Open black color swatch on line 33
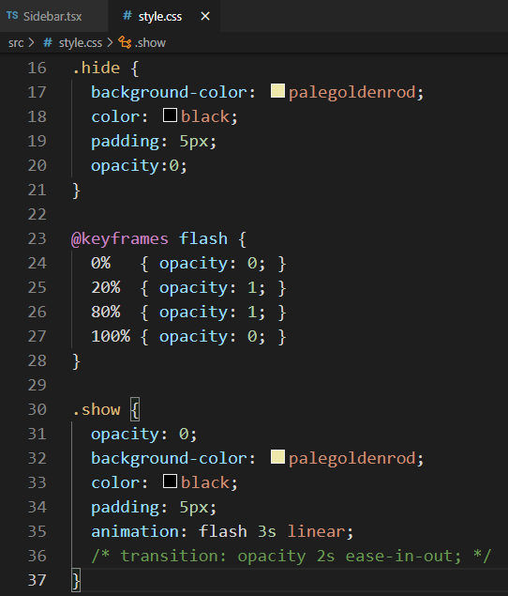508x596 pixels. 170,481
